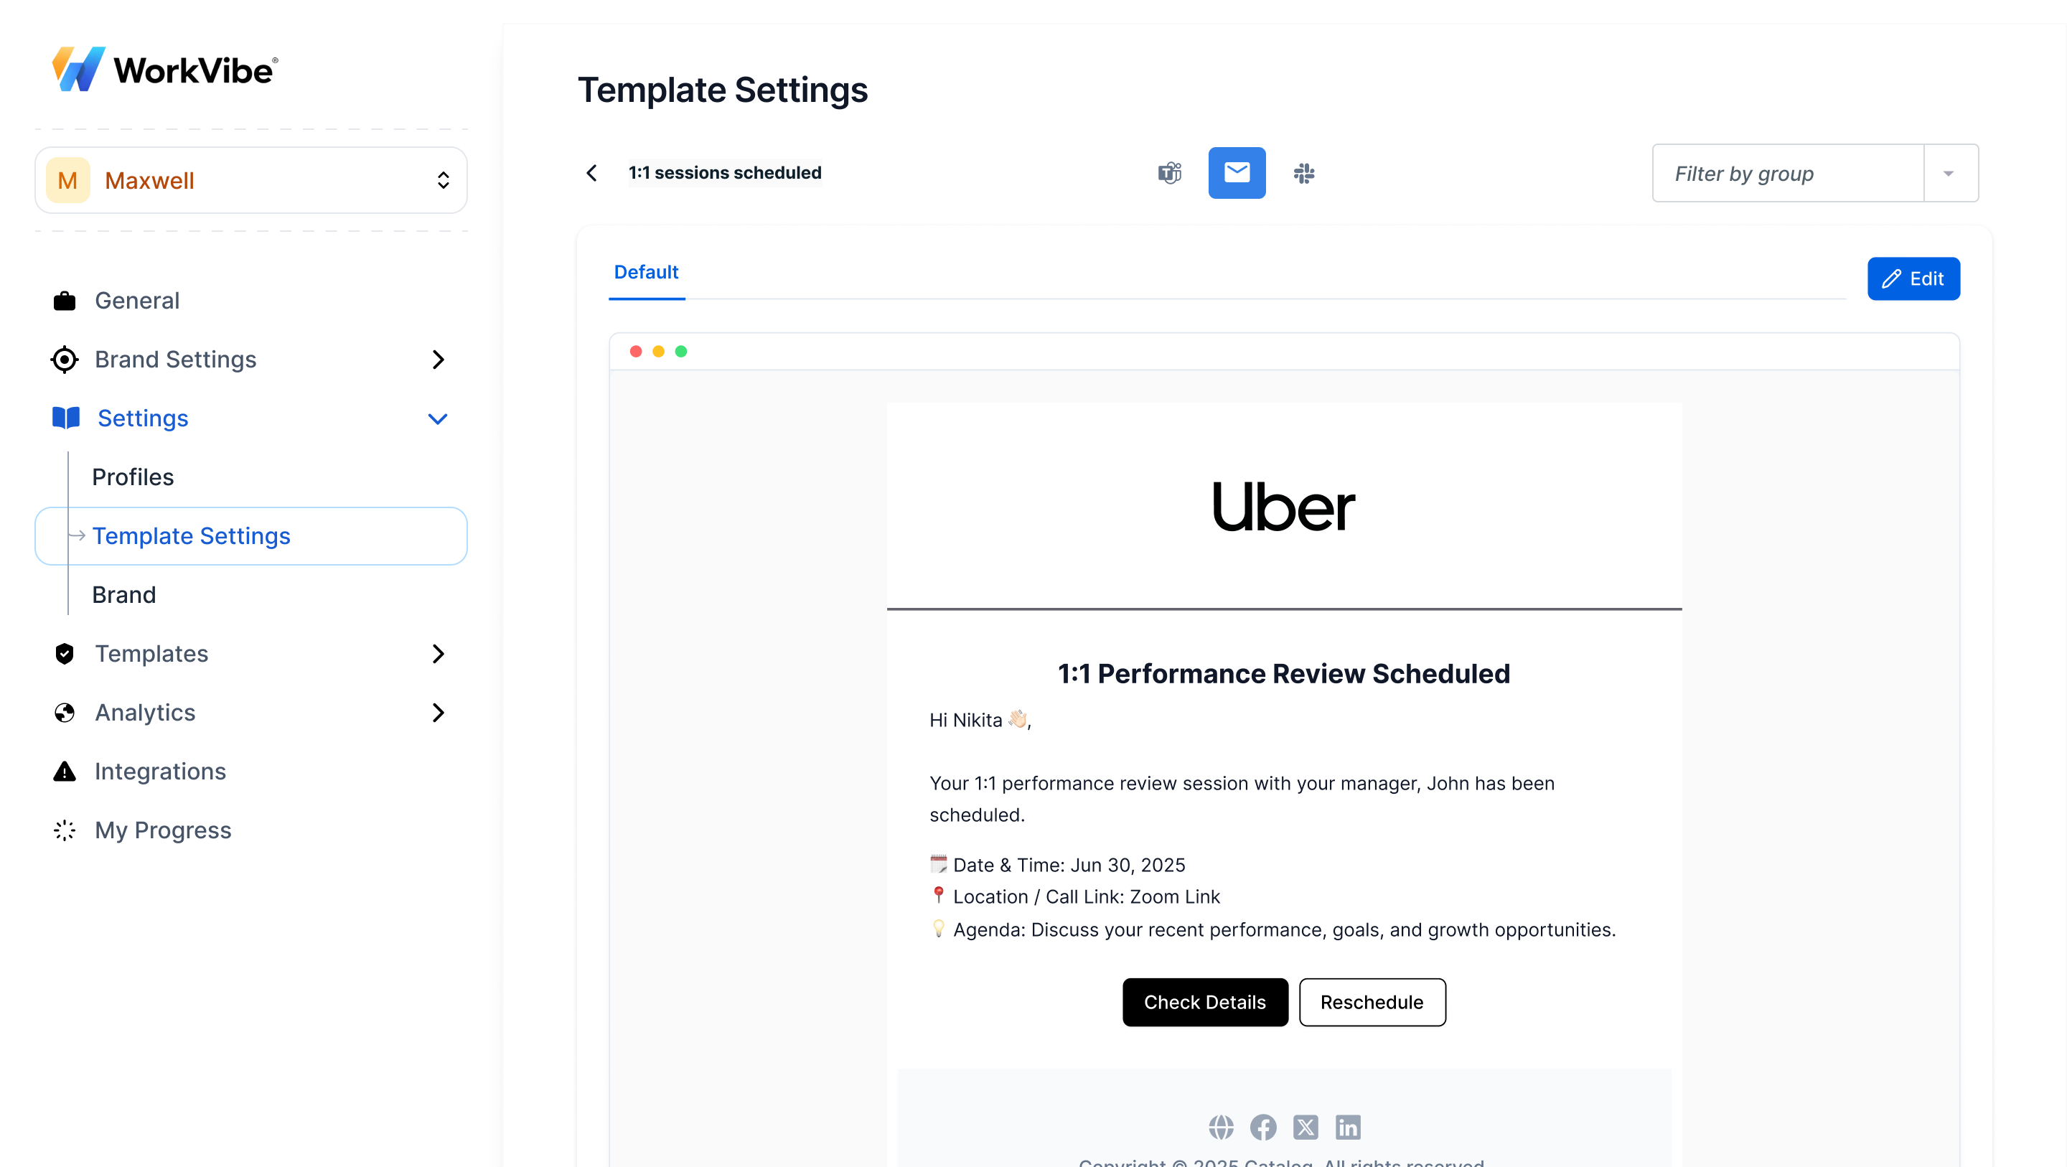This screenshot has height=1167, width=2067.
Task: Go back using the left arrow
Action: point(591,172)
